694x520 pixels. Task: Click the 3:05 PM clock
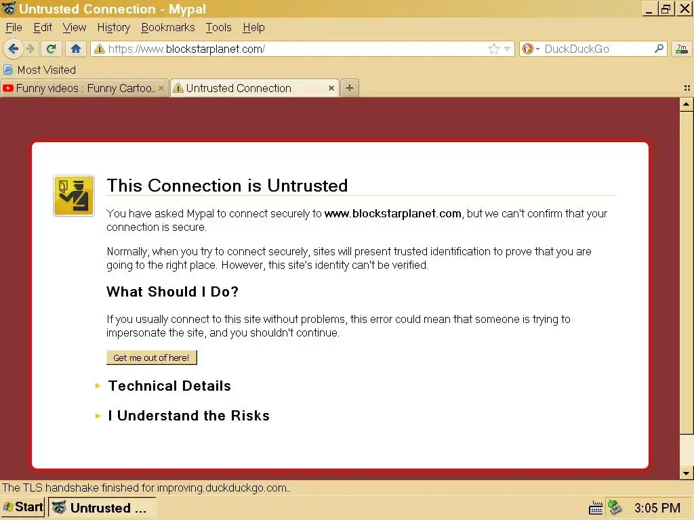click(657, 508)
